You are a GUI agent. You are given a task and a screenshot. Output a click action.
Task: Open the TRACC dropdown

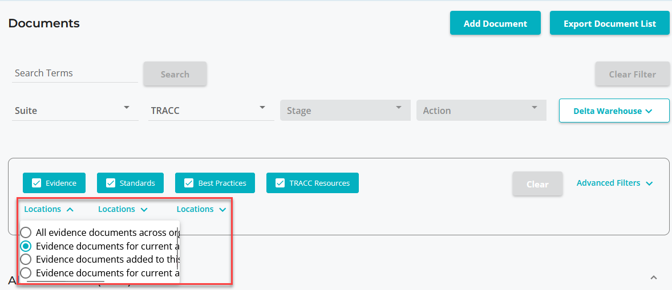click(x=210, y=111)
